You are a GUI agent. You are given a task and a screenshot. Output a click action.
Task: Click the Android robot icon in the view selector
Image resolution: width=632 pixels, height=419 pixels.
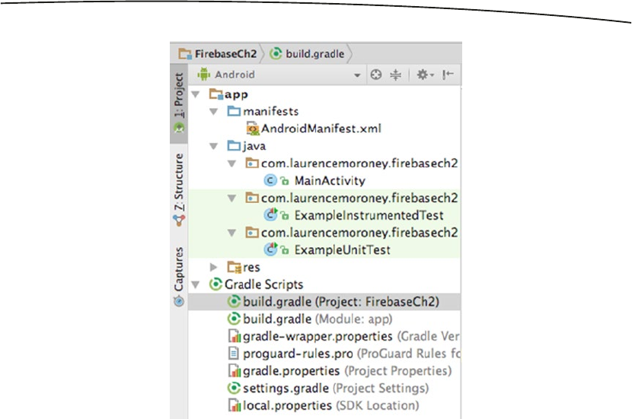[x=203, y=75]
